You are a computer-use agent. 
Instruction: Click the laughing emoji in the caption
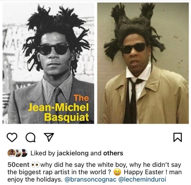click(117, 173)
